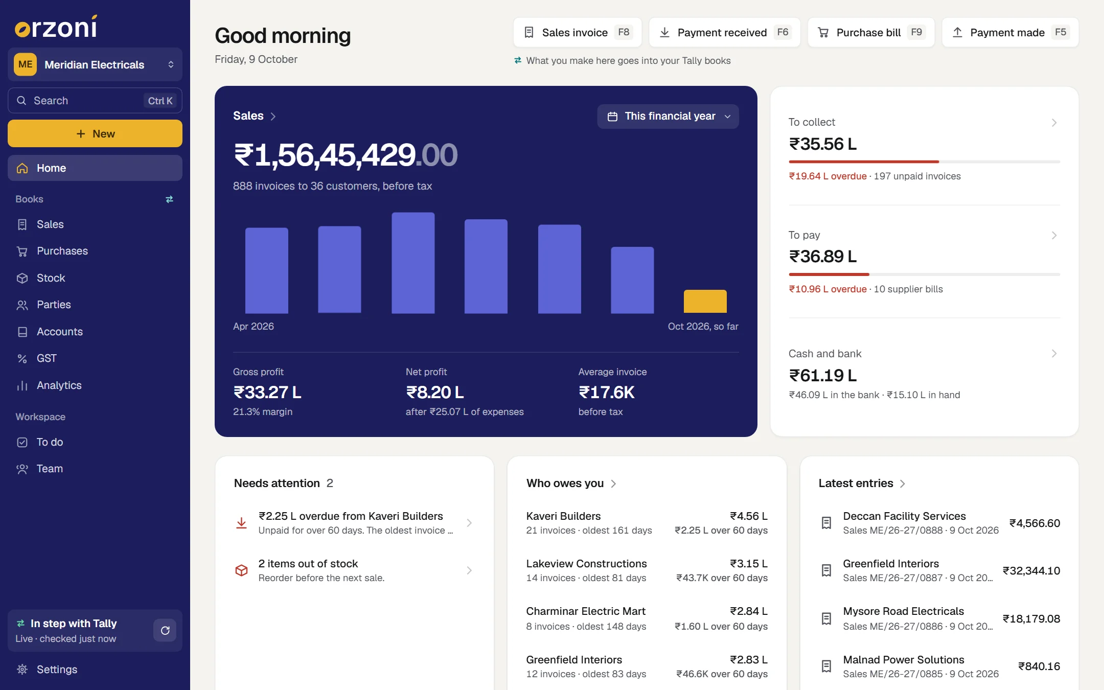Screen dimensions: 1104x690
Task: Open the 2 items out of stock chevron
Action: tap(469, 570)
